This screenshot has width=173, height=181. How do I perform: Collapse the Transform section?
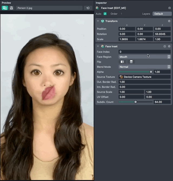tap(98, 21)
